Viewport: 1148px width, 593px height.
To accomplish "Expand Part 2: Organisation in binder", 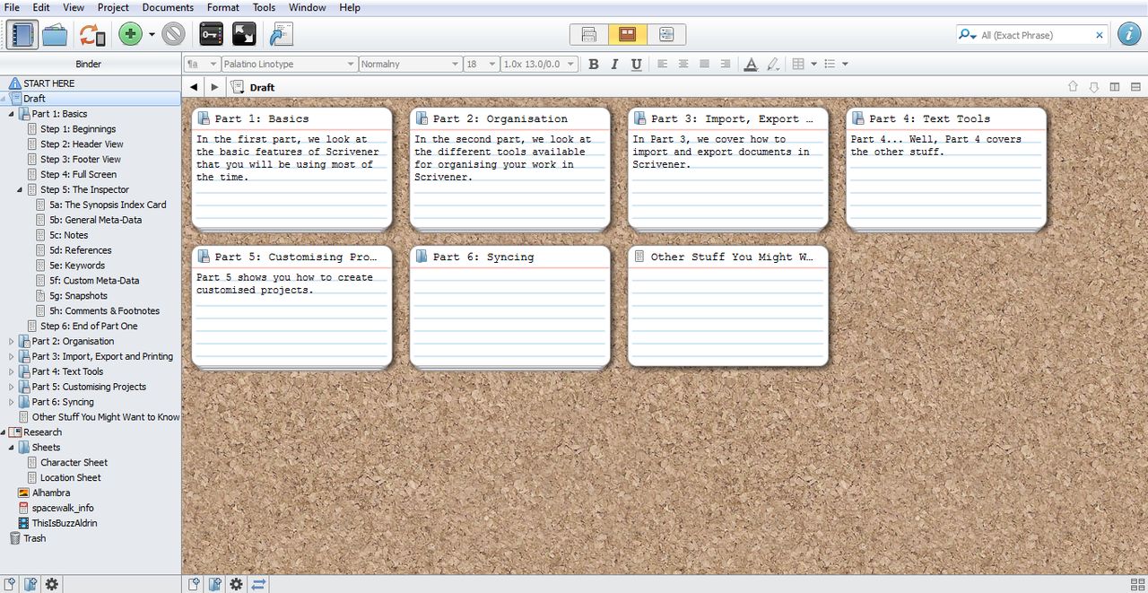I will [x=12, y=341].
